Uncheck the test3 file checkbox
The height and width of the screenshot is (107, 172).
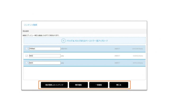coord(26,63)
